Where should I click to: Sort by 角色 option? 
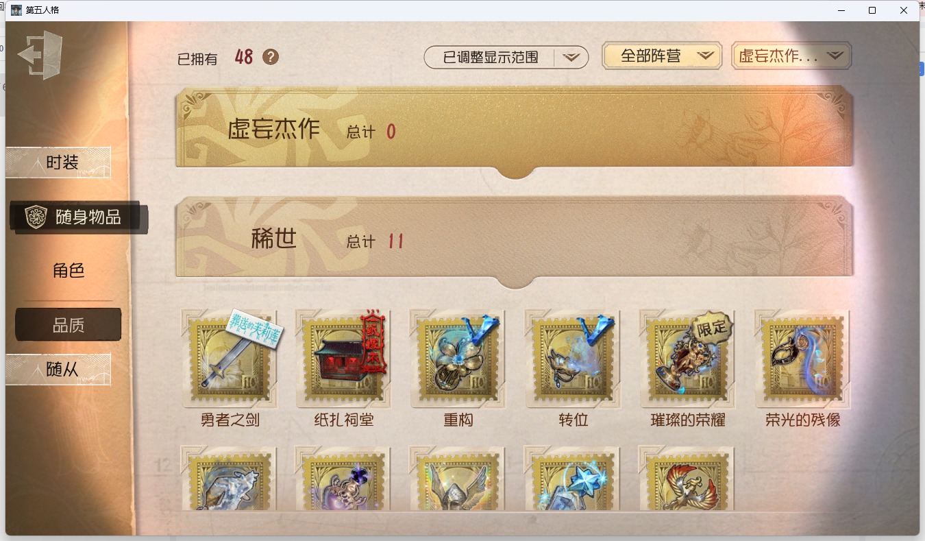[69, 270]
